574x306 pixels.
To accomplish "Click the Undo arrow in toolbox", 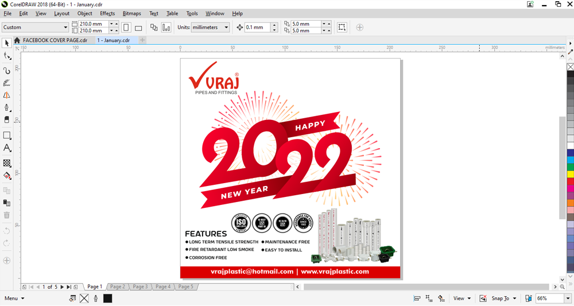I will [6, 231].
